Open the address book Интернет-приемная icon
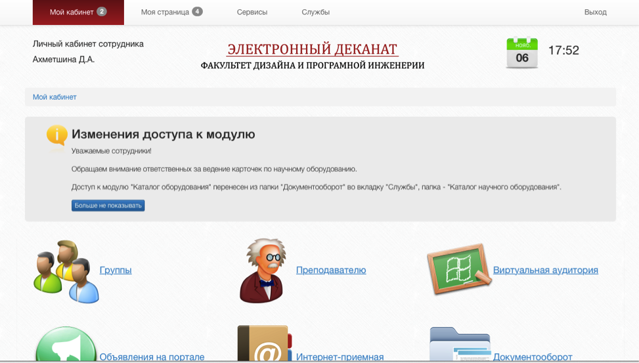The image size is (639, 363). pos(265,343)
